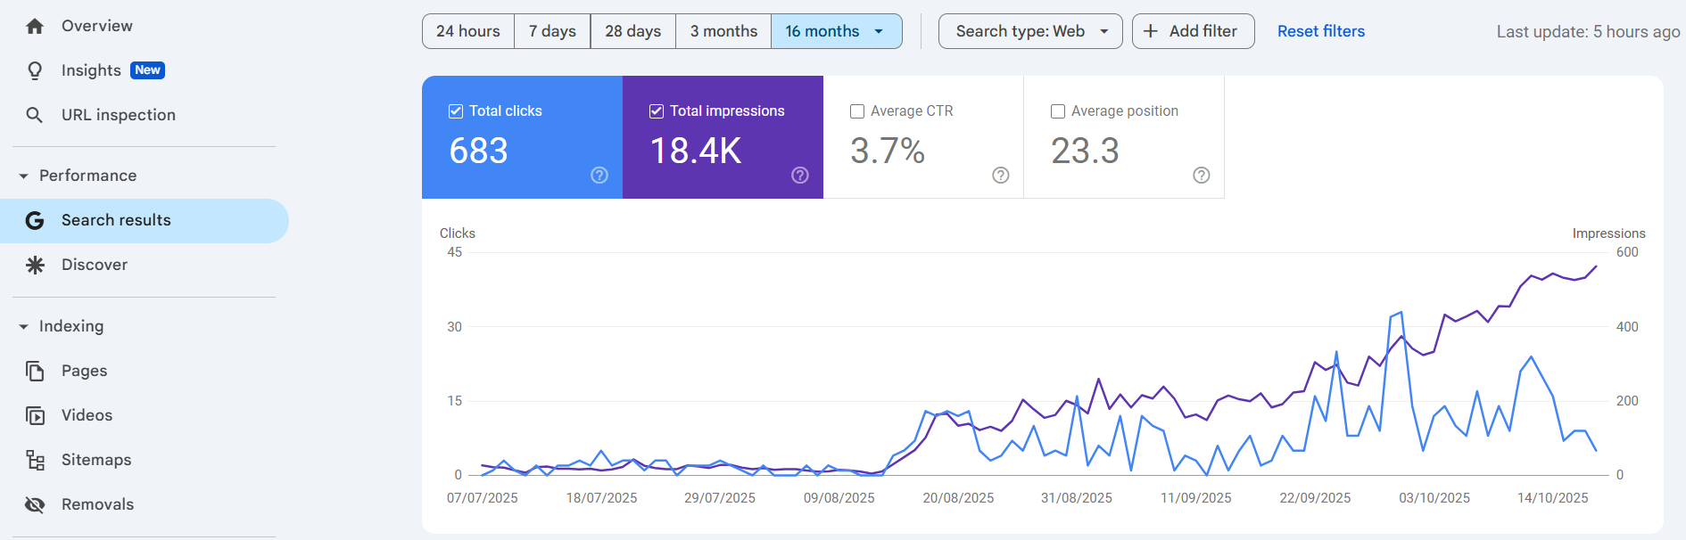Click the Add filter button
This screenshot has height=540, width=1686.
coord(1193,31)
